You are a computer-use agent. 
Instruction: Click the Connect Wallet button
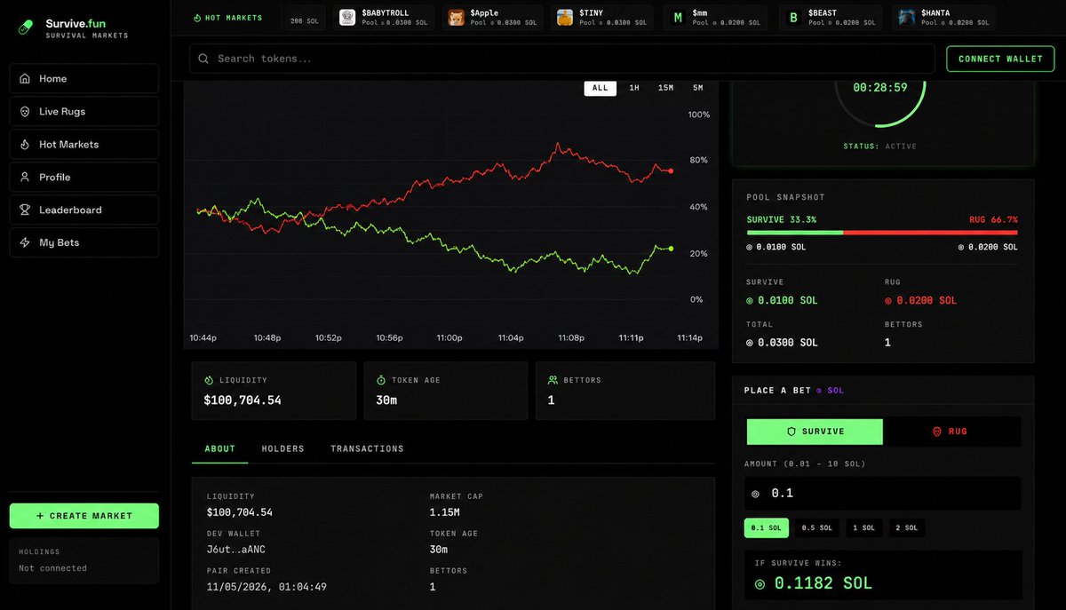[x=1000, y=59]
